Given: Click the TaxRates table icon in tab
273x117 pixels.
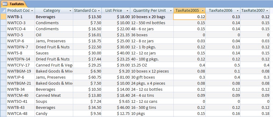Looking at the screenshot, I should (x=5, y=4).
